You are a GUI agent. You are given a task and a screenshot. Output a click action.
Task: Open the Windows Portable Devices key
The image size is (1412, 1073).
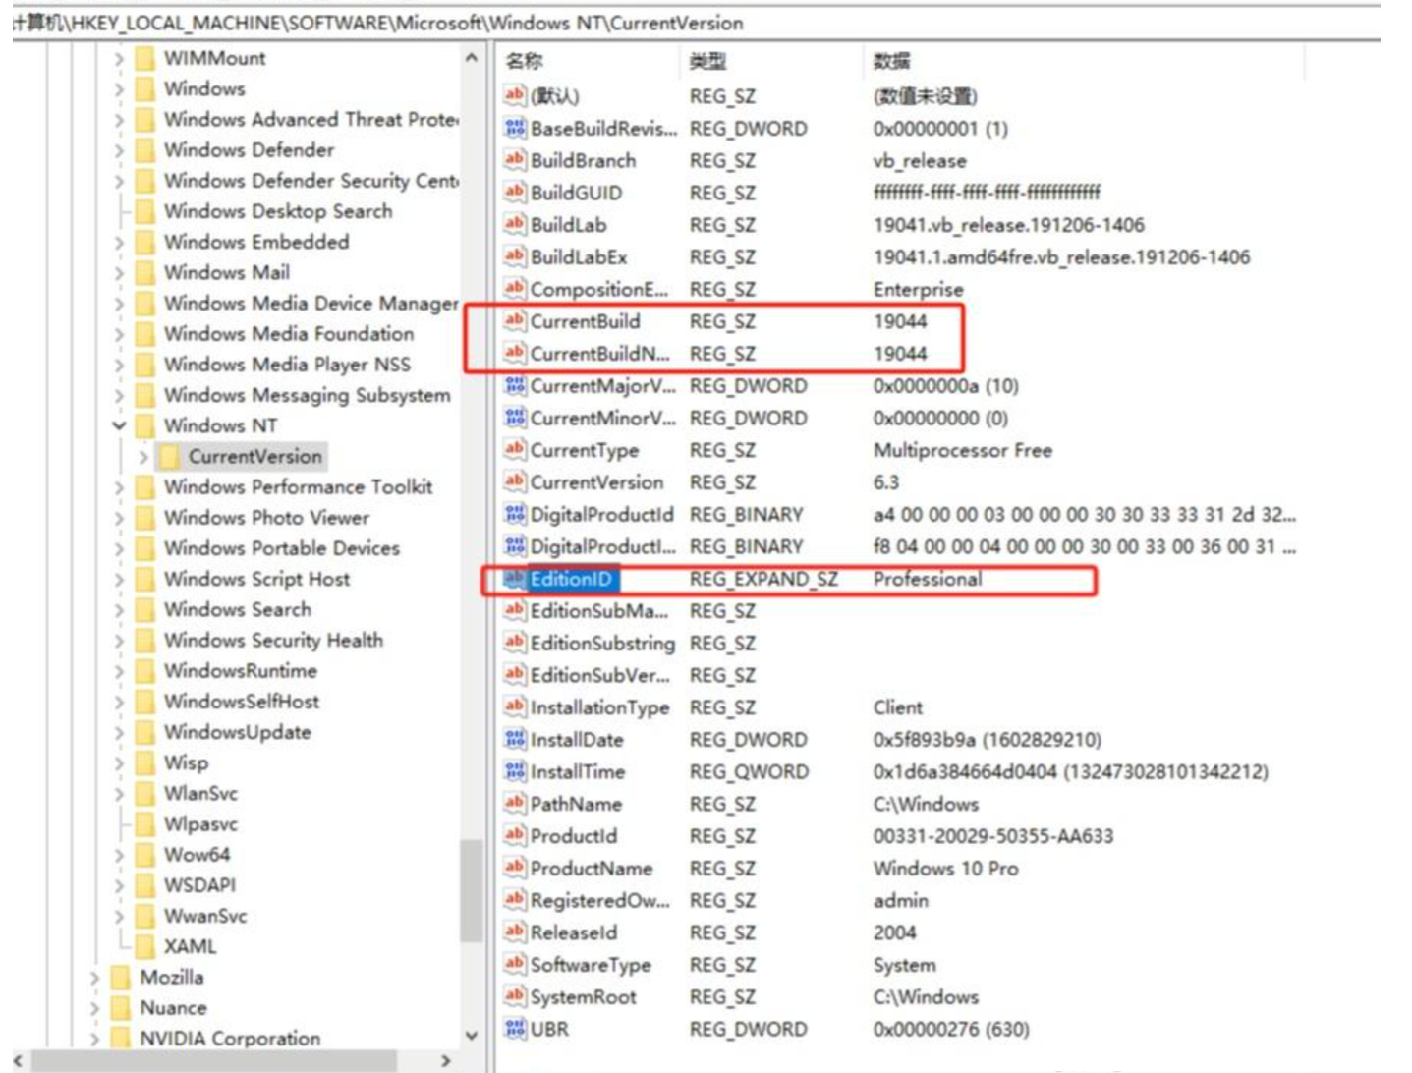click(x=282, y=548)
